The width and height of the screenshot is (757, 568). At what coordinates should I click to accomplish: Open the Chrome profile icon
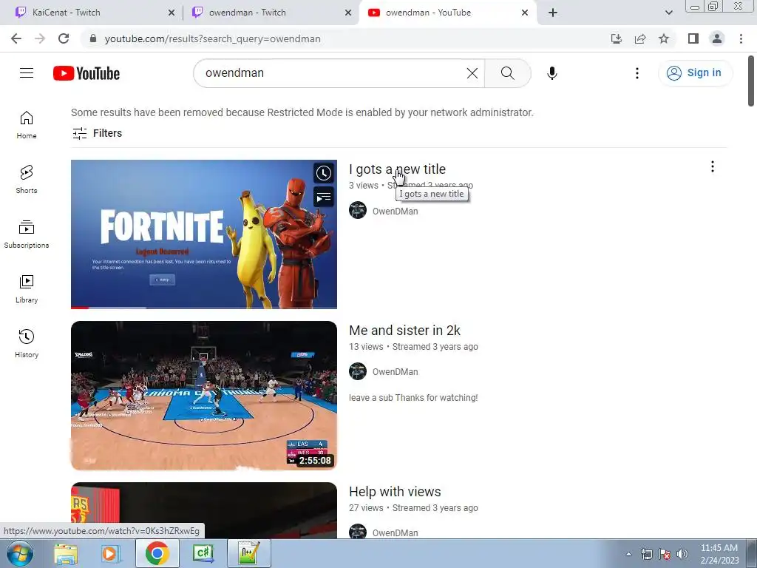click(717, 38)
